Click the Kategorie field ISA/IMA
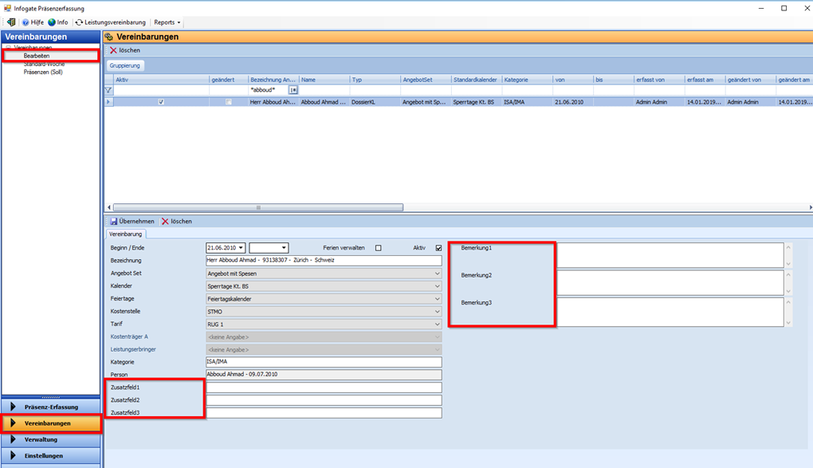This screenshot has width=813, height=468. tap(324, 362)
